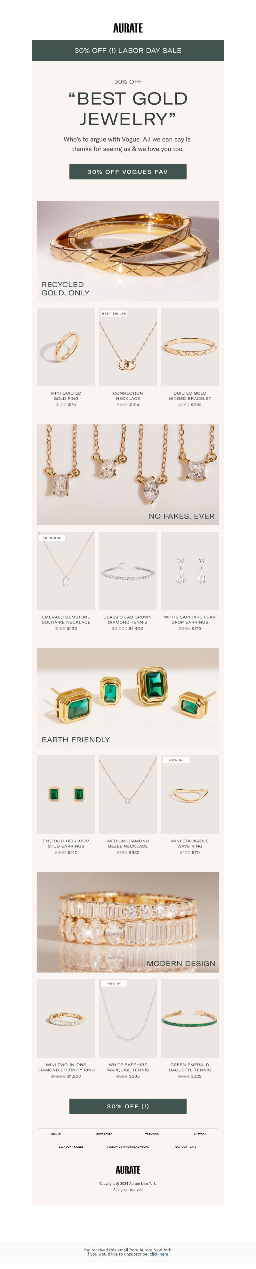The height and width of the screenshot is (1269, 256).
Task: View the Classic Lab Grown Diamond Tennis bracelet
Action: coord(128,570)
